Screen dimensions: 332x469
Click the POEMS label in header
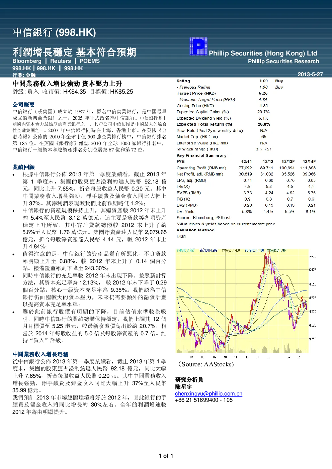[x=90, y=61]
